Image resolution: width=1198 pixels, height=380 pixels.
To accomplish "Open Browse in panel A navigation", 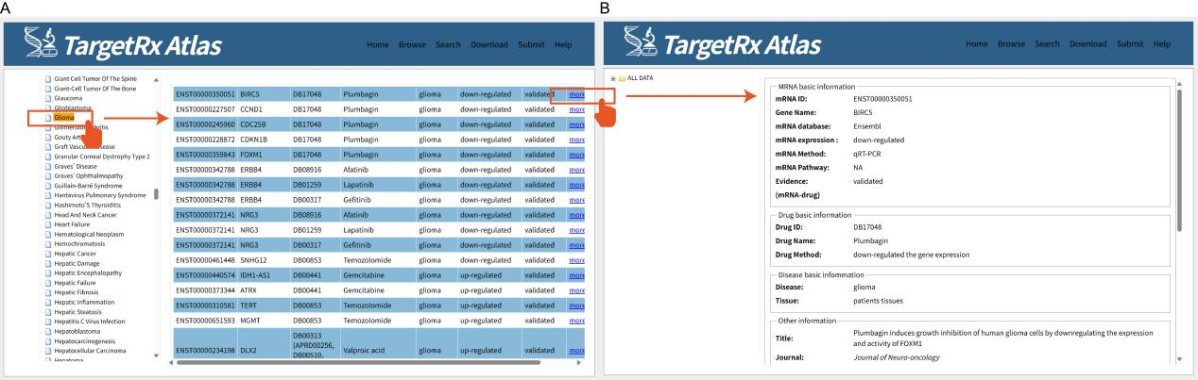I will coord(412,44).
